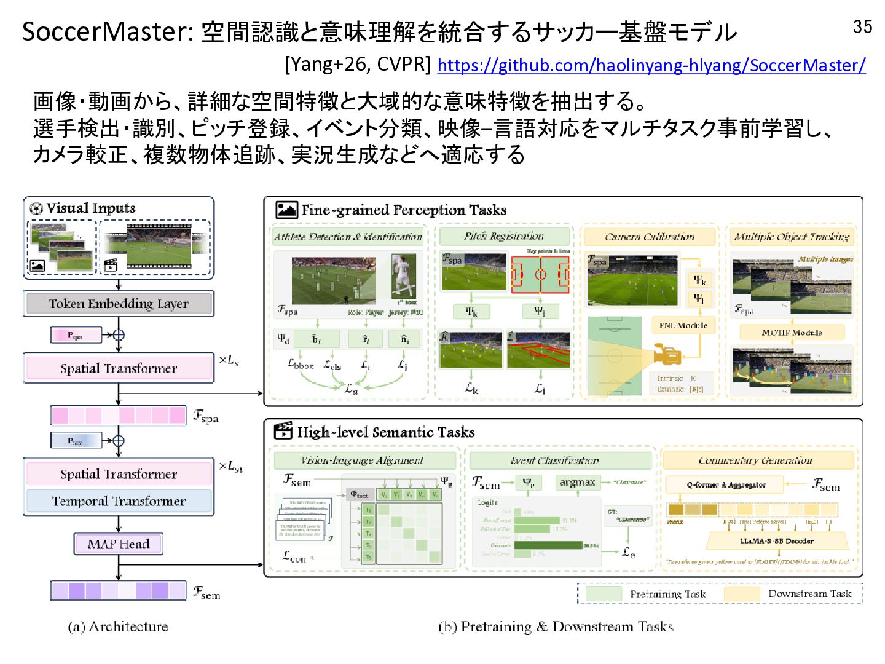Click the PNL Module box

(x=683, y=325)
